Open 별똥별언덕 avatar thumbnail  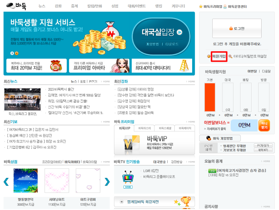[25, 181]
